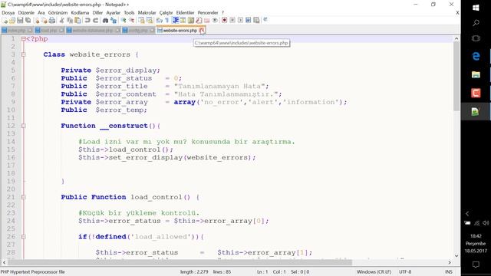Collapse the <?php fold on line 1
This screenshot has height=276, width=491.
pyautogui.click(x=24, y=39)
